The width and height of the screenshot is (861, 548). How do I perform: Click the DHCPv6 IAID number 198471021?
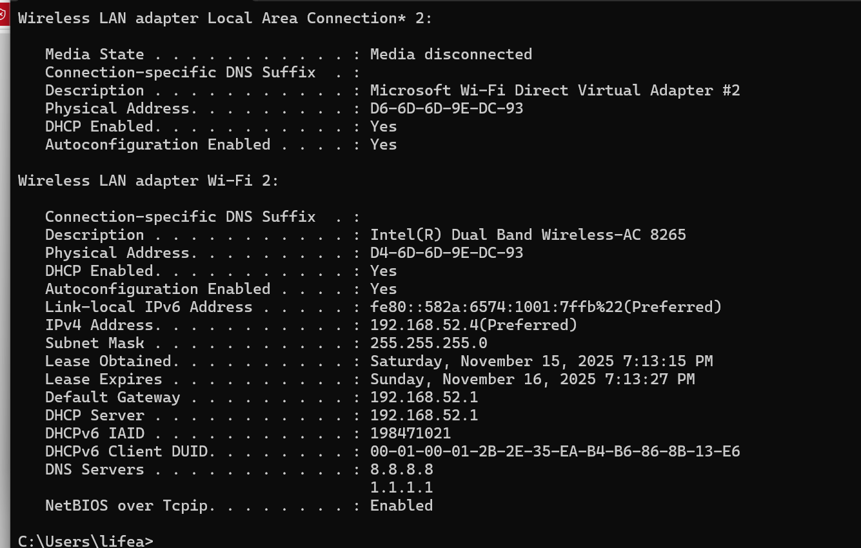[410, 433]
